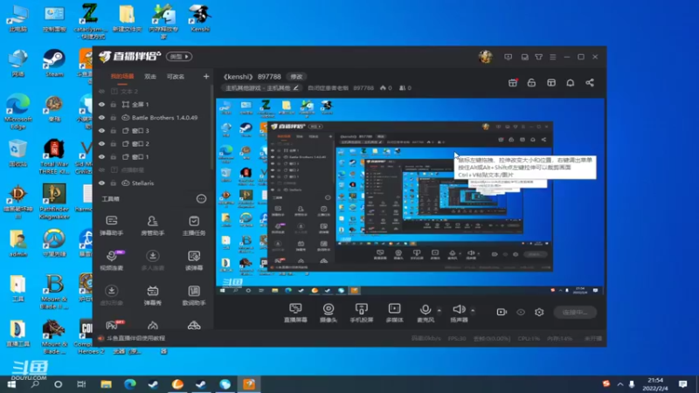Switch to the 双击 scene tab

coord(150,77)
